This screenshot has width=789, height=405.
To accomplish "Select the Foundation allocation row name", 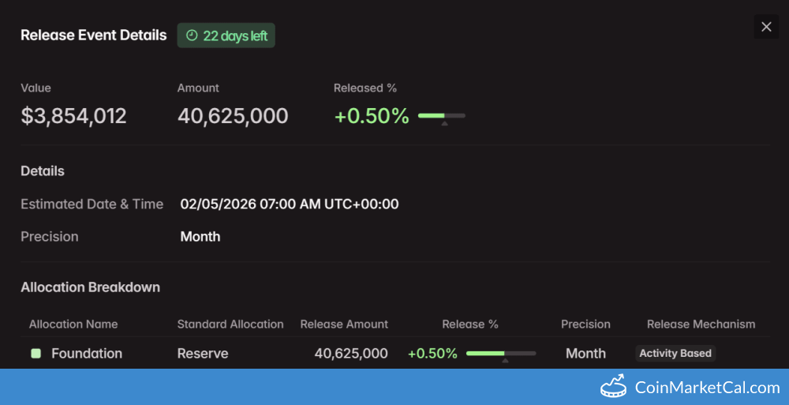I will (87, 353).
